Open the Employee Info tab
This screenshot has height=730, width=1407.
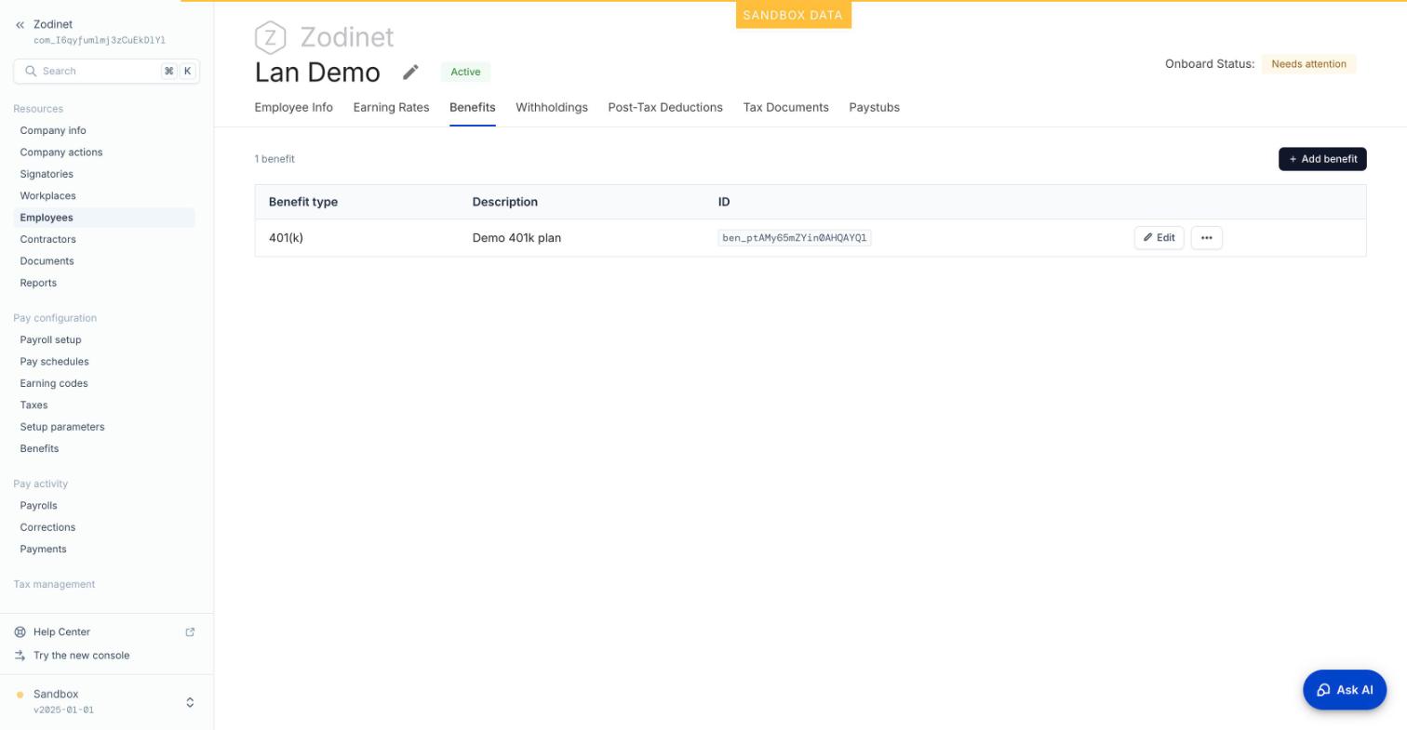(x=293, y=108)
